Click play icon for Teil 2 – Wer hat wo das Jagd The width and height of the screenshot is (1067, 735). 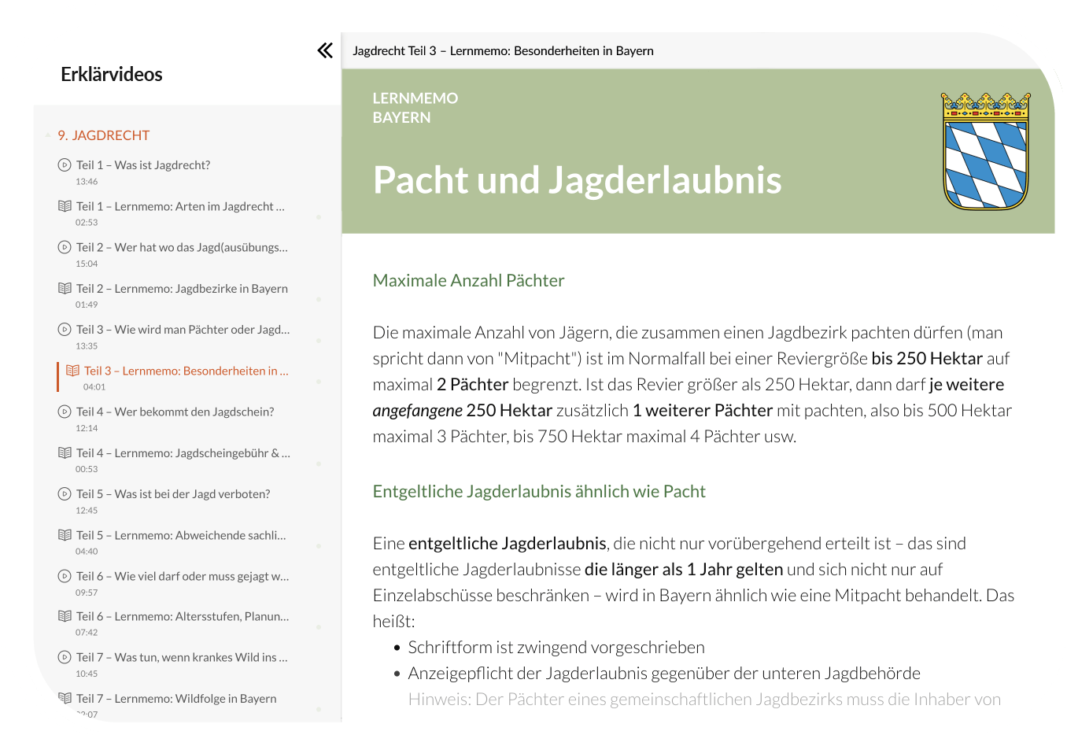click(x=65, y=247)
